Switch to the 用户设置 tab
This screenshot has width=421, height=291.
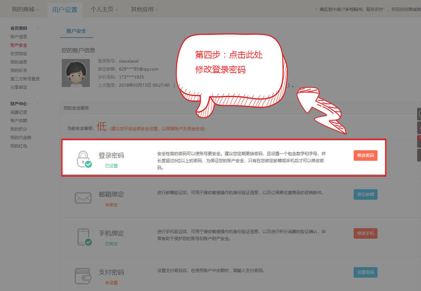click(x=65, y=8)
